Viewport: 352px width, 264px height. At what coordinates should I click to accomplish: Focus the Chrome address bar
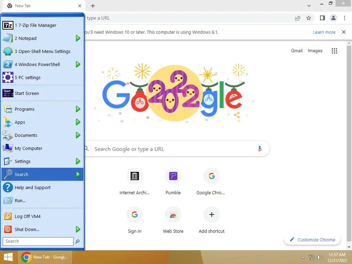pos(188,18)
